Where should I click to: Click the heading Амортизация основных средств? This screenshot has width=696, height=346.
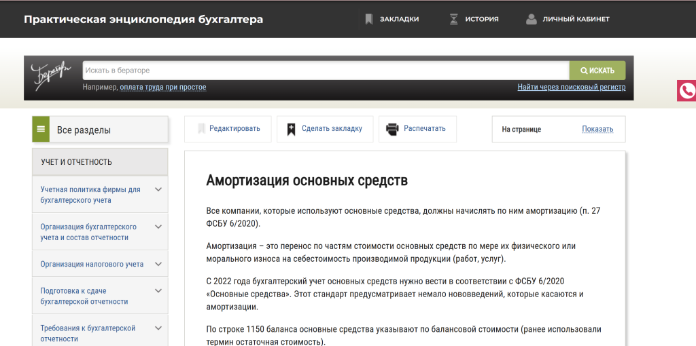tap(307, 180)
